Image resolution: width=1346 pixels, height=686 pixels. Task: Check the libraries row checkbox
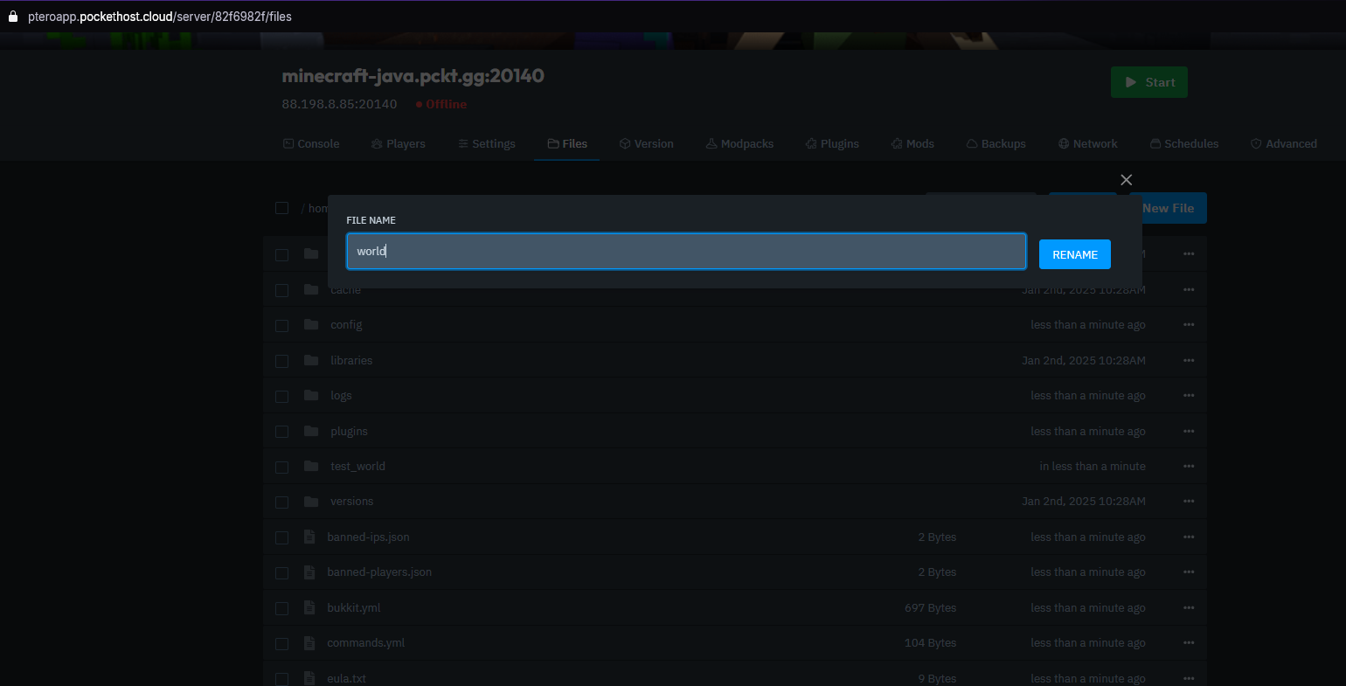(x=281, y=361)
